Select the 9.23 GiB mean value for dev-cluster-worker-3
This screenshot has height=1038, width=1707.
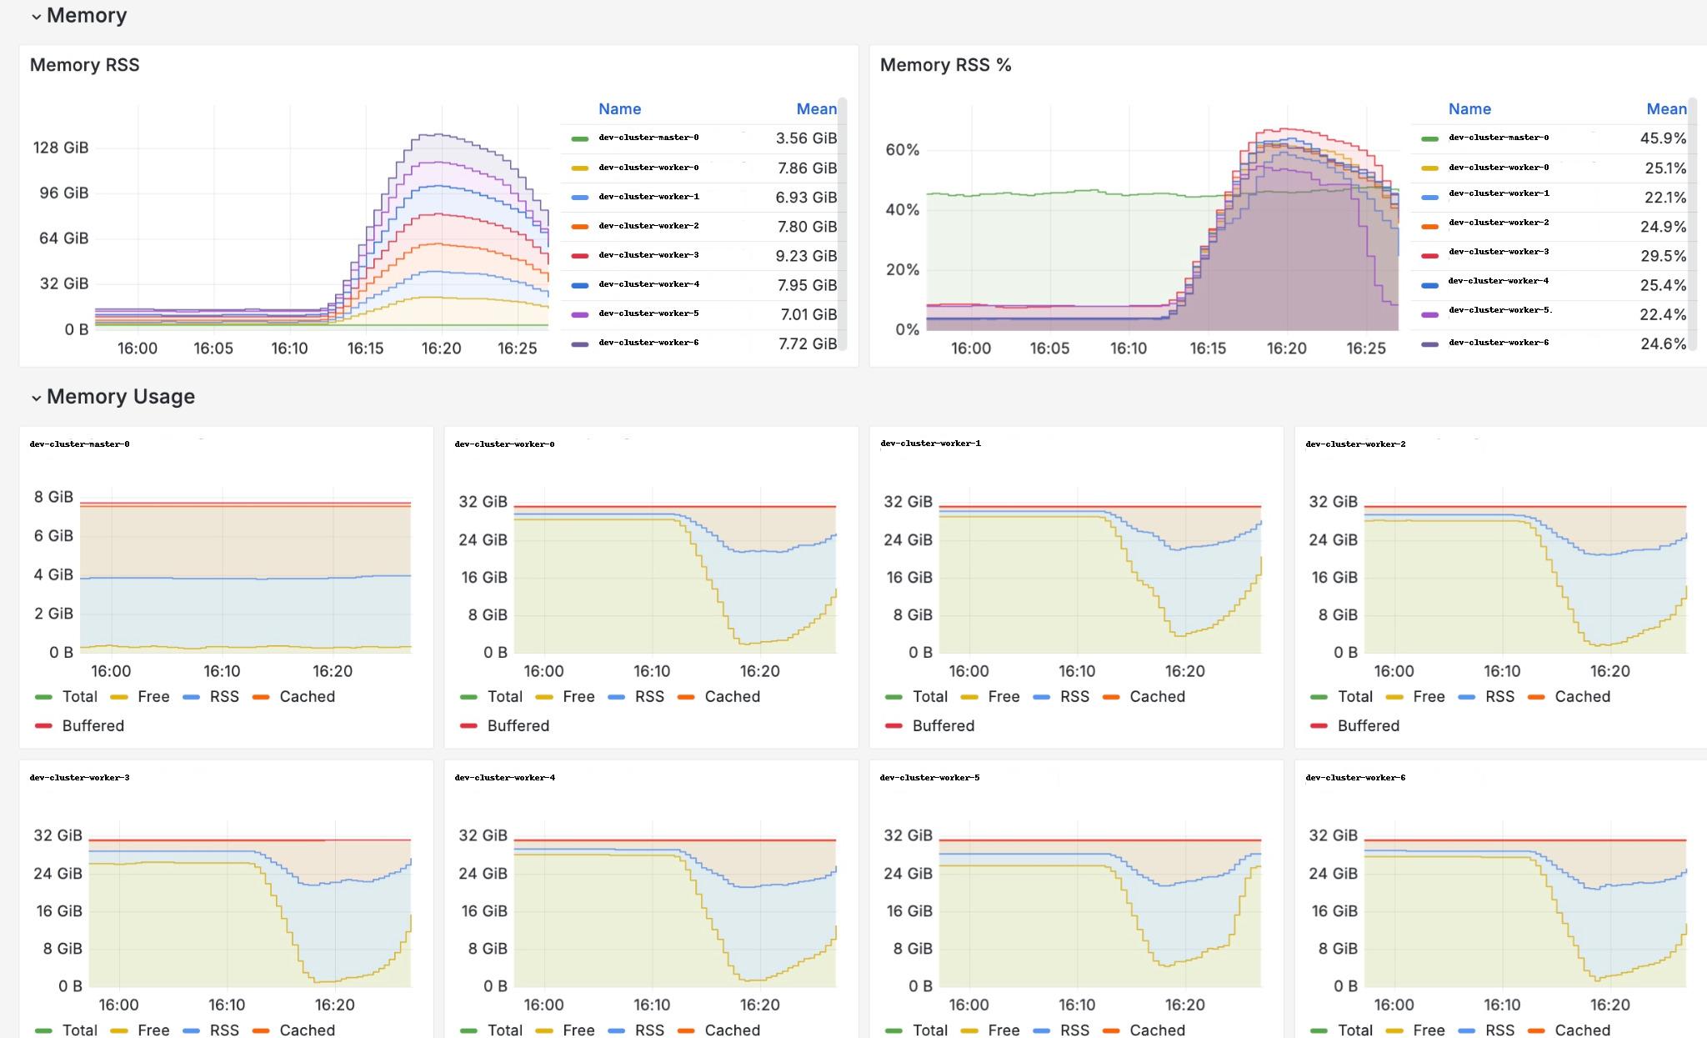805,255
